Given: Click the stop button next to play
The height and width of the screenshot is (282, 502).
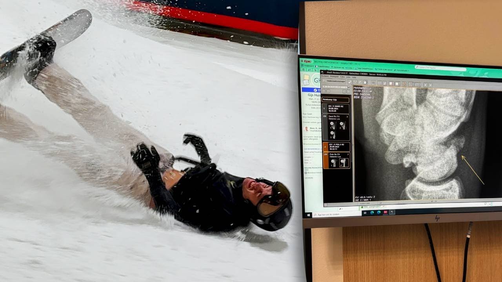Looking at the screenshot, I should coord(430,85).
